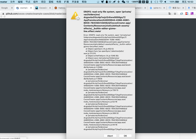Click the github.com address bar URL
196x139 pixels.
click(x=36, y=14)
